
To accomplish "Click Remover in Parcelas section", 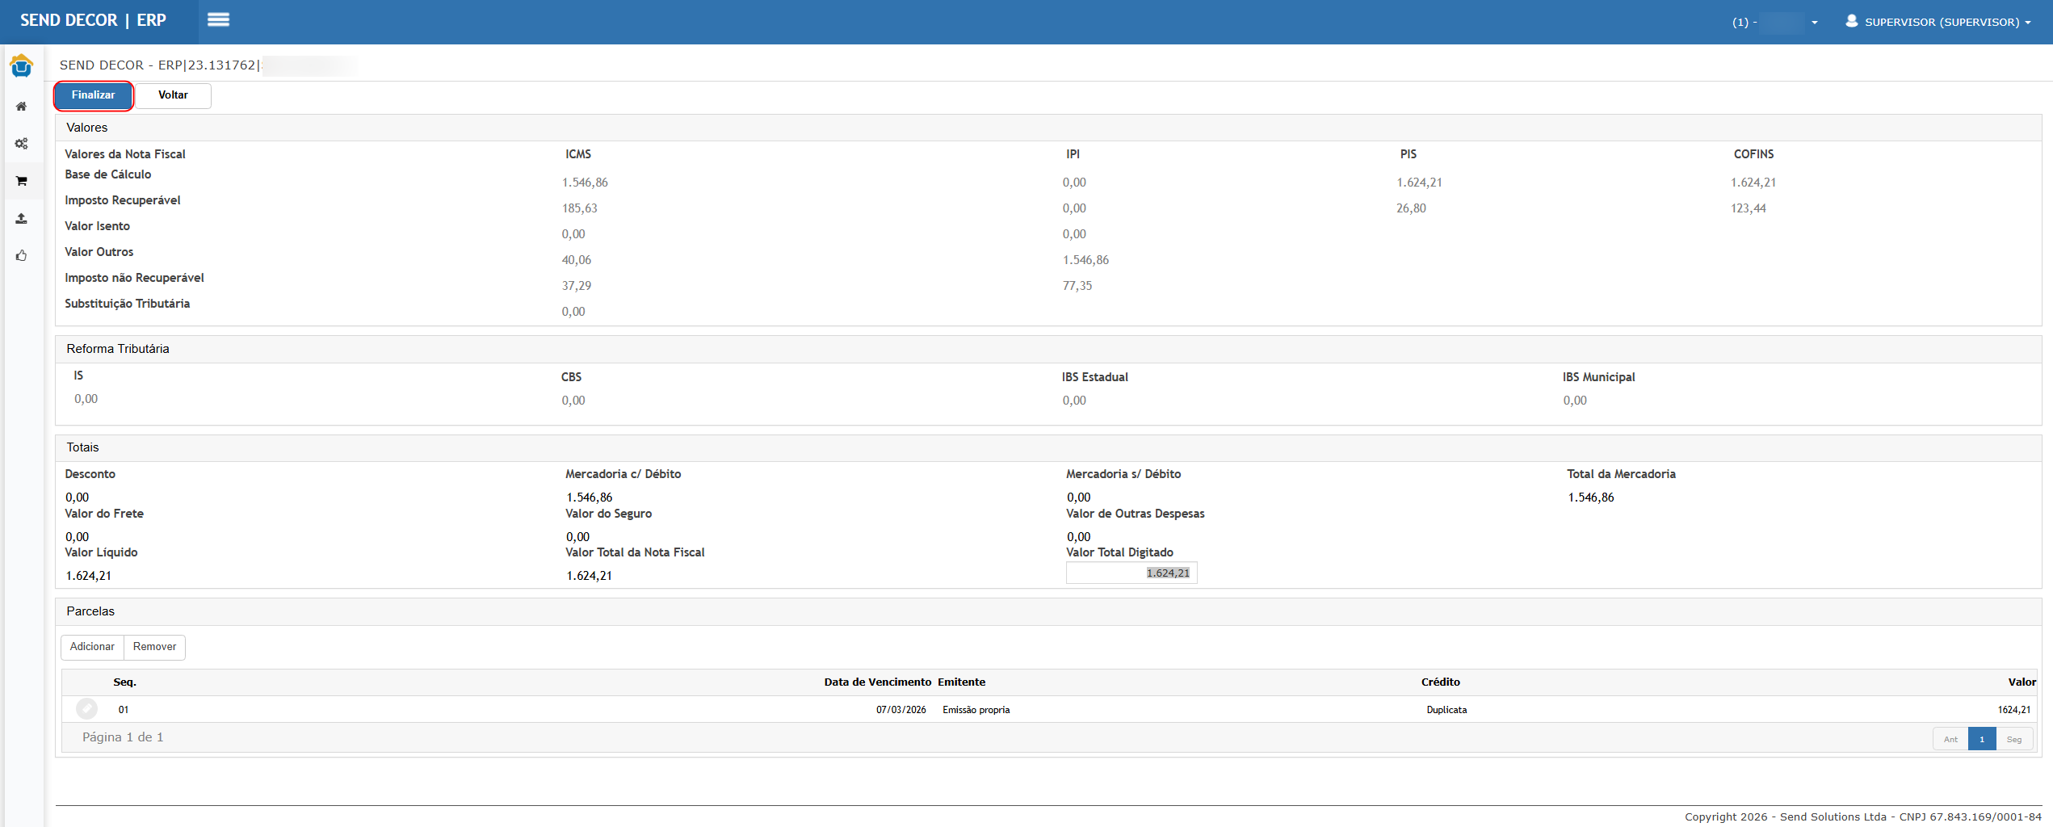I will tap(154, 647).
